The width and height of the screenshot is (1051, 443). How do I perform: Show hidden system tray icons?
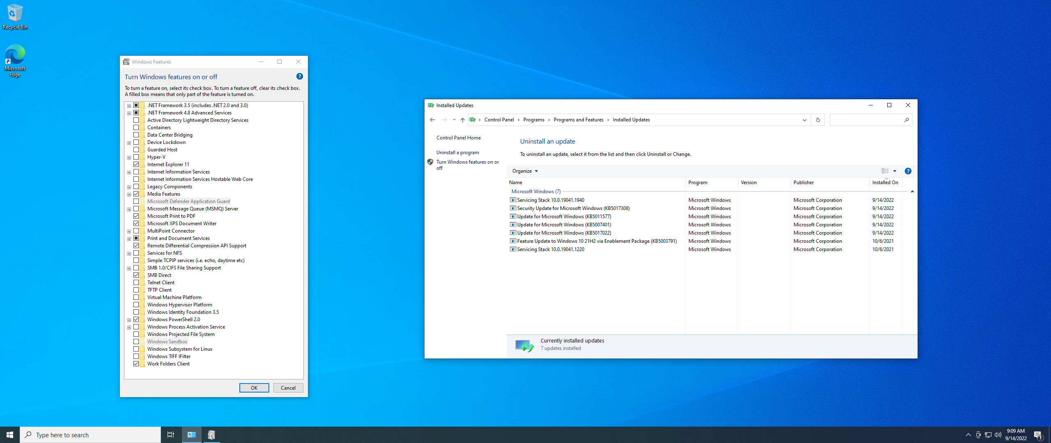click(968, 435)
